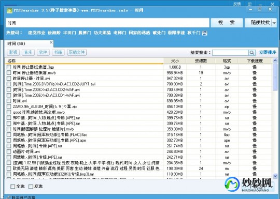Click the 立即排序 link
This screenshot has width=280, height=199.
(268, 52)
